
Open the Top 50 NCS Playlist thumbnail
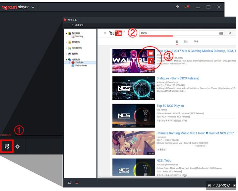[134, 116]
